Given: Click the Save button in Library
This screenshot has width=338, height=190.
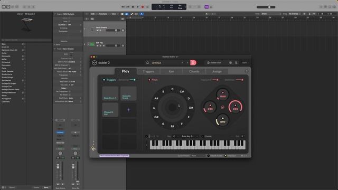Looking at the screenshot, I should 46,187.
